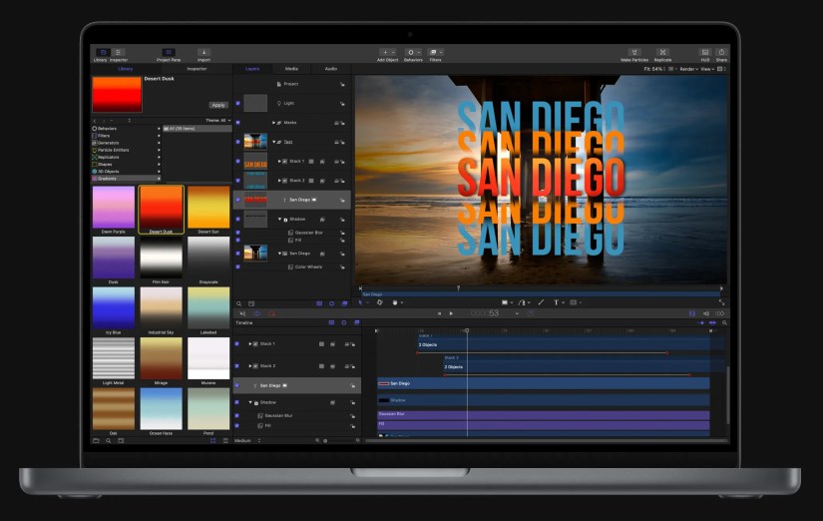Expand the Masks group in Layers list

point(273,123)
